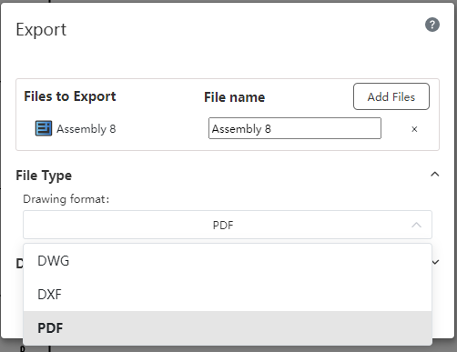Click the partially hidden D section heading

coord(19,264)
